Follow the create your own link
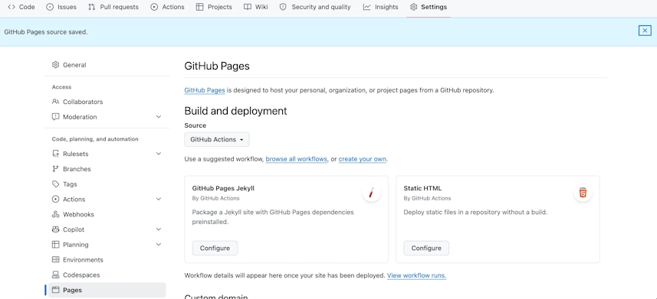 coord(363,159)
